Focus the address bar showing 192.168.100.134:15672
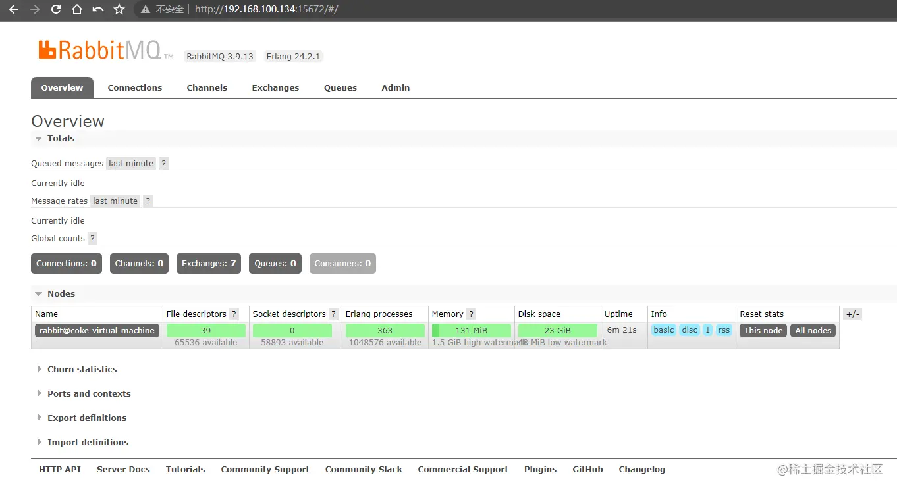Screen dimensions: 897x490 266,9
